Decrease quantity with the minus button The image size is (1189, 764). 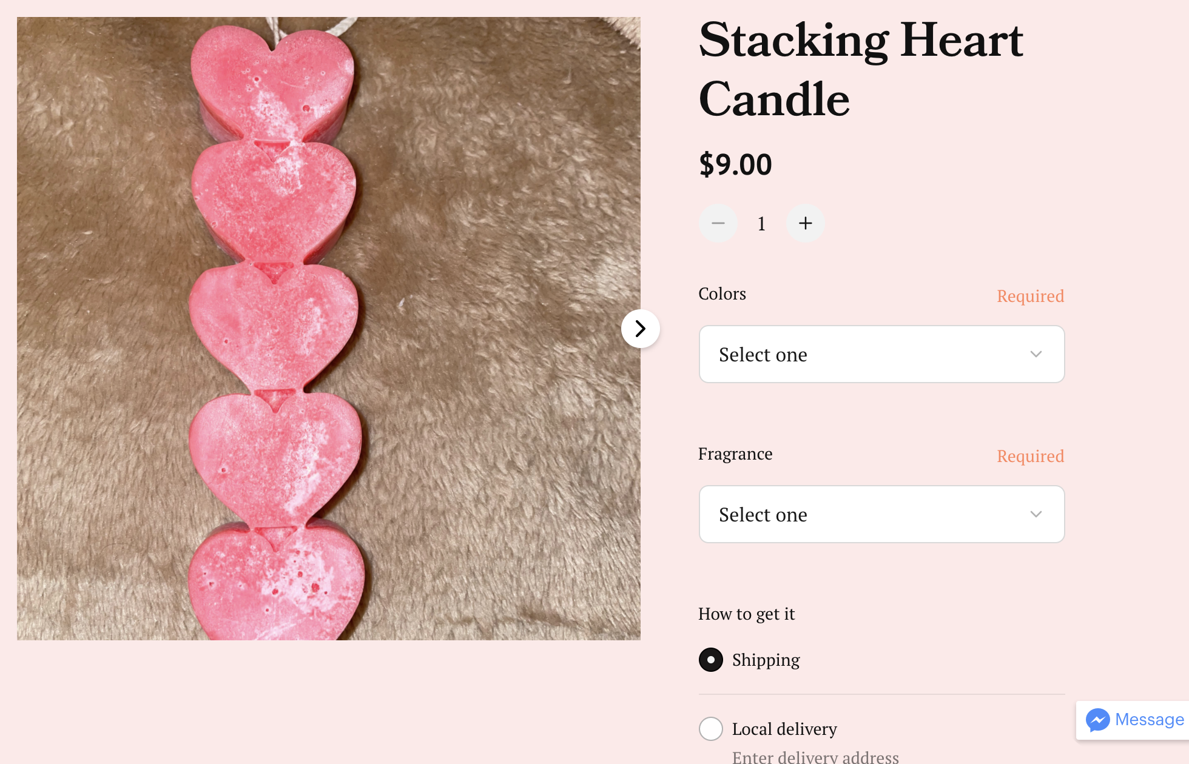click(x=718, y=224)
